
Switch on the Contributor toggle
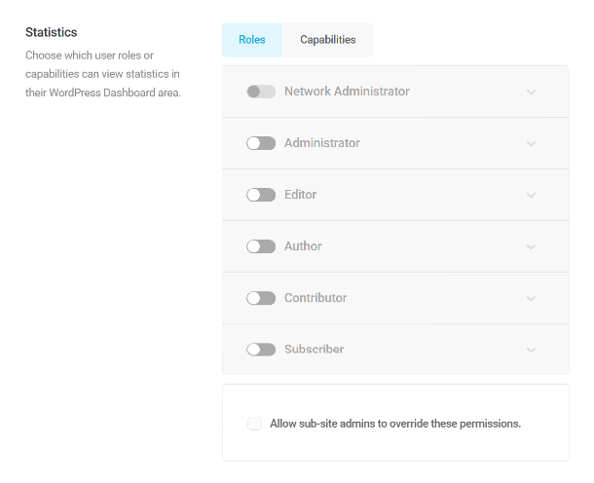point(261,298)
